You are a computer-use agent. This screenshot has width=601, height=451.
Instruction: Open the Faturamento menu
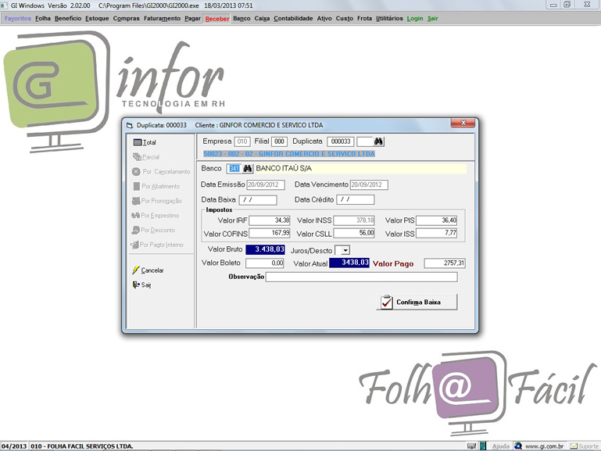click(162, 19)
